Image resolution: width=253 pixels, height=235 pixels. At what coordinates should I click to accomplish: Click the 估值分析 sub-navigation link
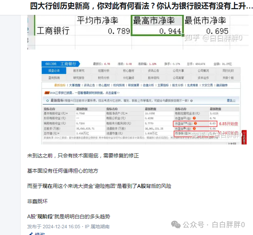pyautogui.click(x=148, y=85)
